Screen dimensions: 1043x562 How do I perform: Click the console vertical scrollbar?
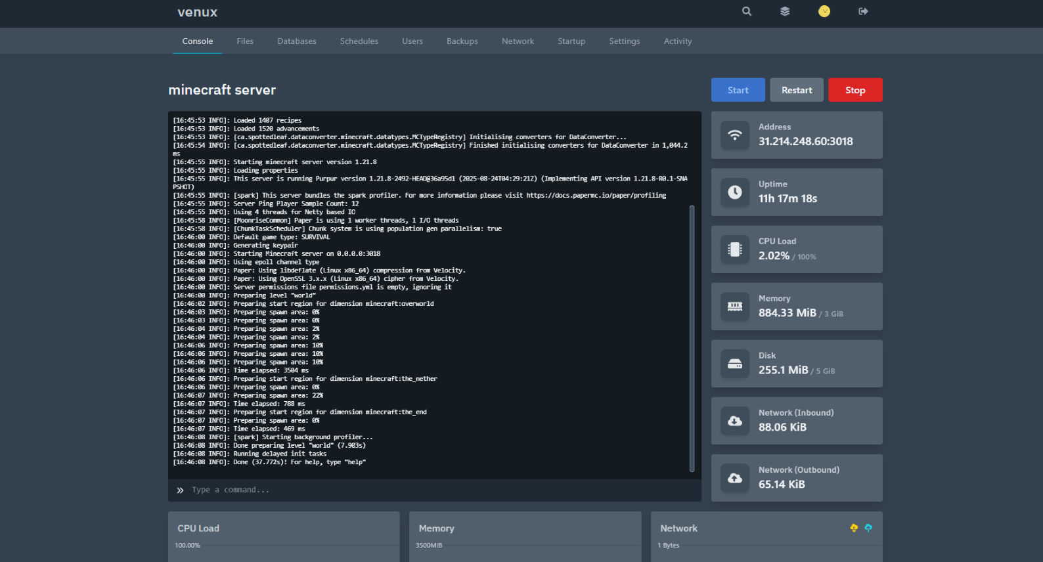click(x=692, y=338)
